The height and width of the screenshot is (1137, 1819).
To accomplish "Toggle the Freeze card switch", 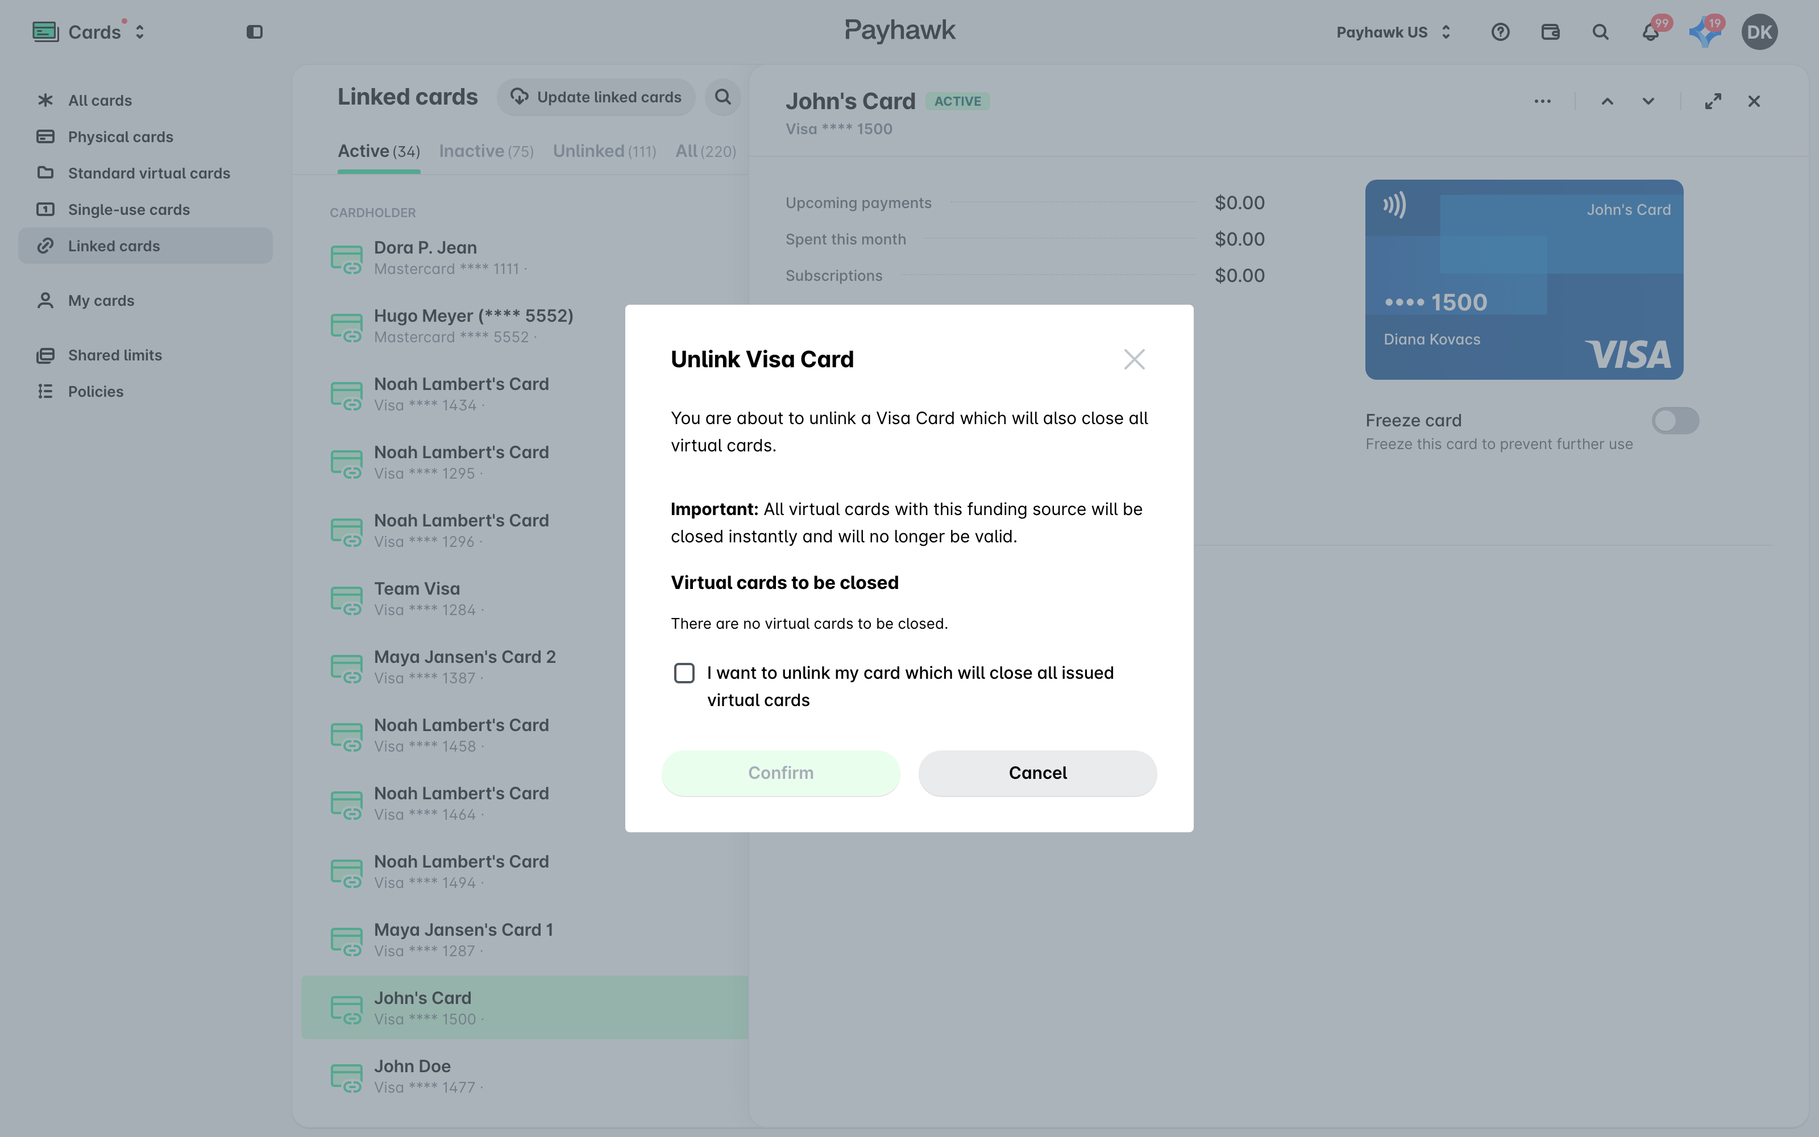I will pos(1675,420).
